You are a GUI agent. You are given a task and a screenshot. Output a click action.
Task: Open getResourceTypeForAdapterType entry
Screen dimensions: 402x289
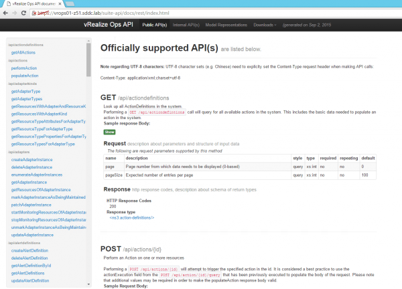click(x=42, y=129)
